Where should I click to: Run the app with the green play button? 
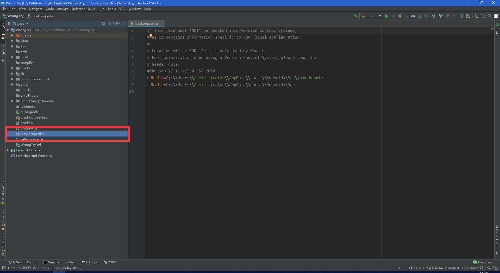coord(387,16)
